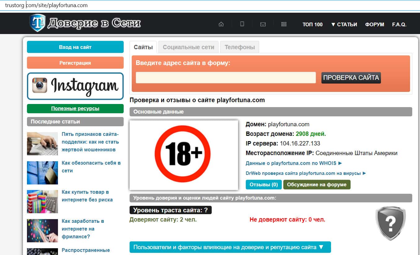The width and height of the screenshot is (420, 255).
Task: Click thumbnail of hands typing on keyboard
Action: pyautogui.click(x=42, y=144)
